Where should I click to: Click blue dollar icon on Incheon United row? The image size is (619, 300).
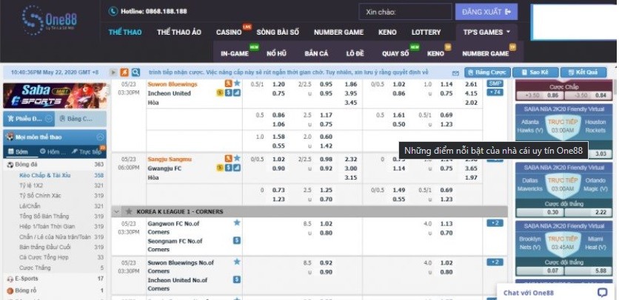click(x=228, y=92)
